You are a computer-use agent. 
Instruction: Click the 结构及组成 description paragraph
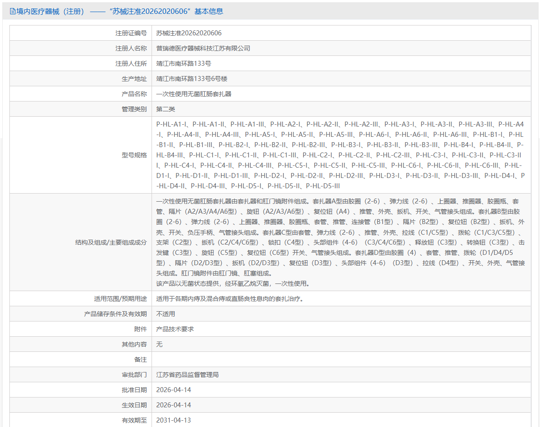pos(340,242)
